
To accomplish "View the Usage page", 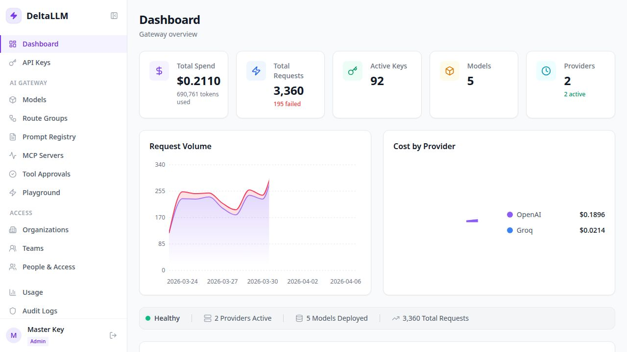I will [x=64, y=292].
